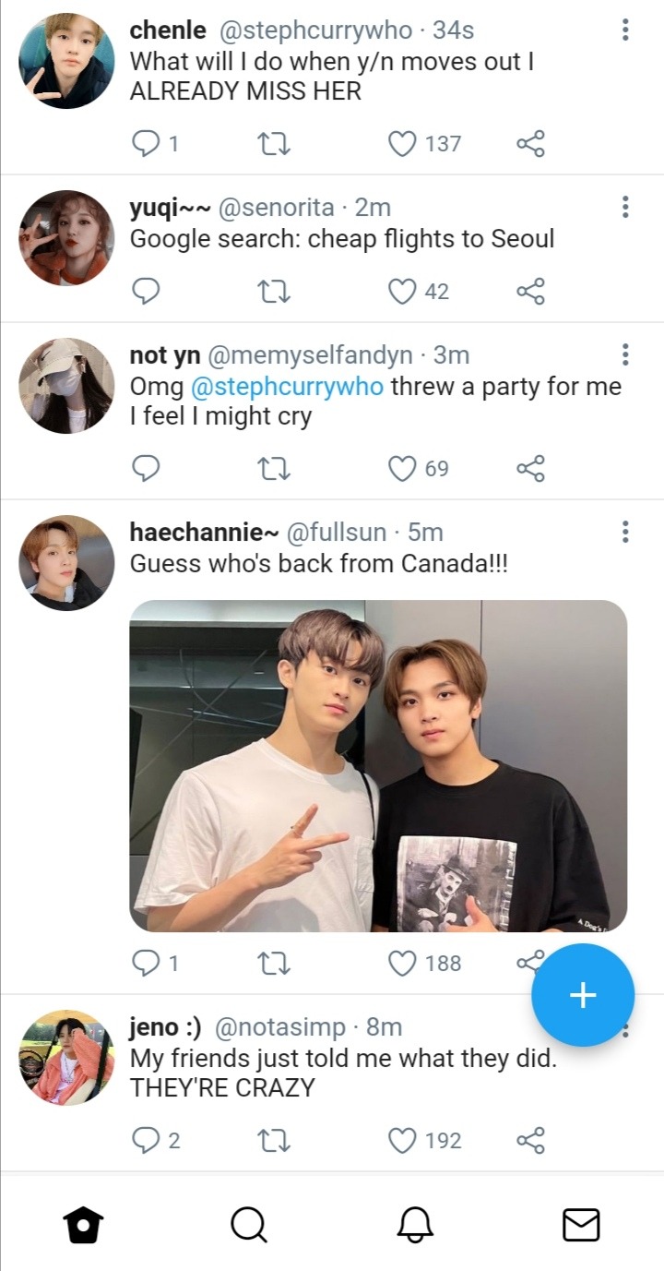664x1271 pixels.
Task: Reply to chenle's tweet
Action: [x=146, y=143]
